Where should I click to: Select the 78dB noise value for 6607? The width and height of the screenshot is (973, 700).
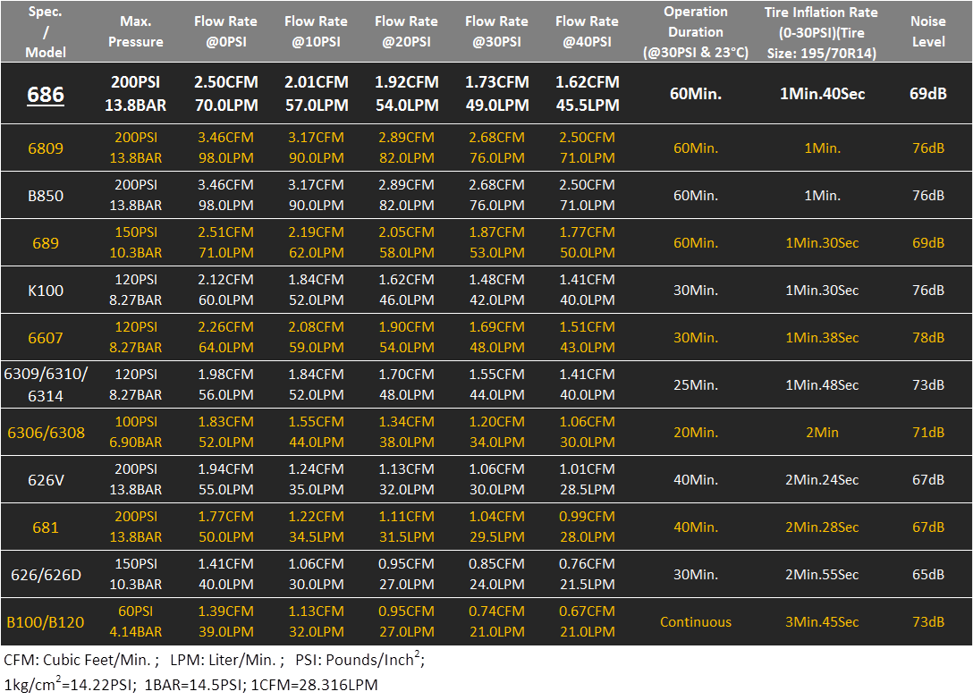click(927, 338)
